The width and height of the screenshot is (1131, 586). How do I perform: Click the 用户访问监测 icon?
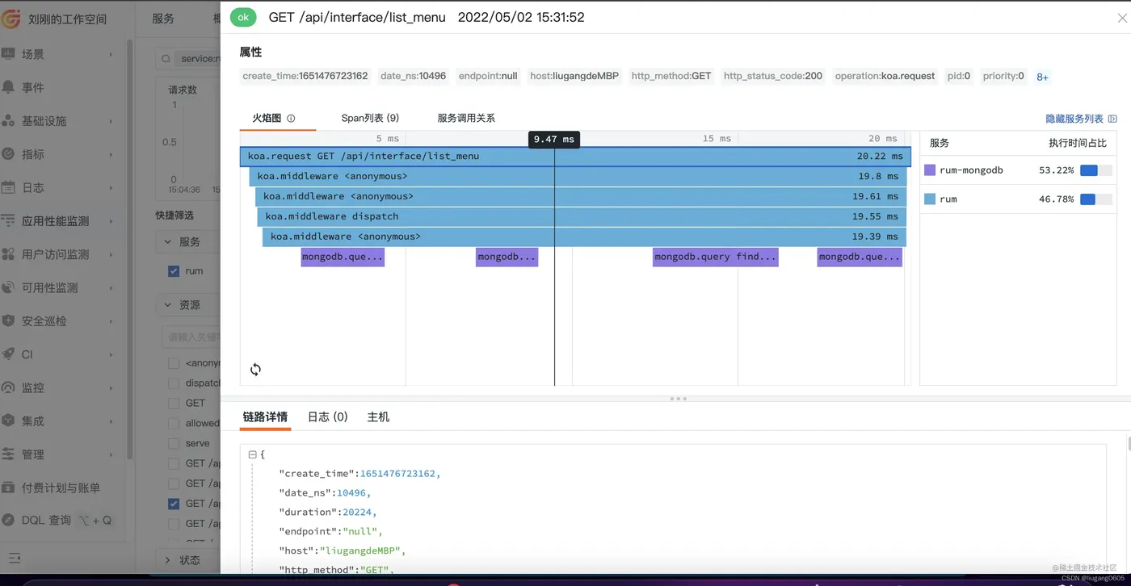(x=8, y=254)
